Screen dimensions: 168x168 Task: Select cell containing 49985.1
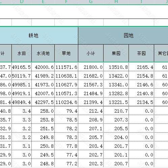(x=22, y=84)
